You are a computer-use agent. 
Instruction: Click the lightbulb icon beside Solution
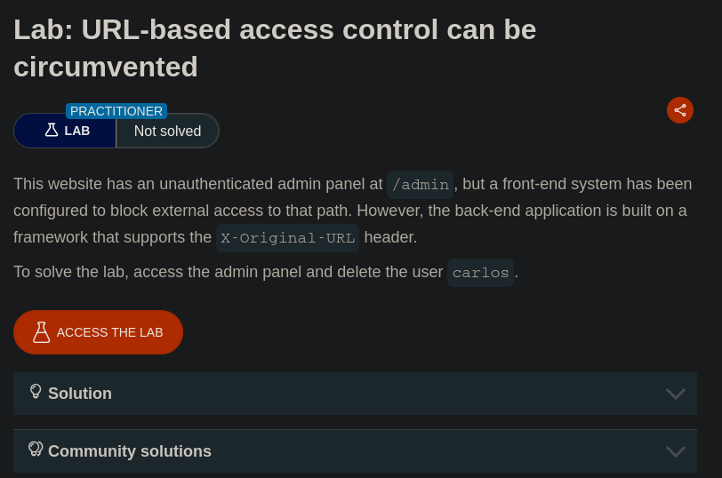point(36,391)
